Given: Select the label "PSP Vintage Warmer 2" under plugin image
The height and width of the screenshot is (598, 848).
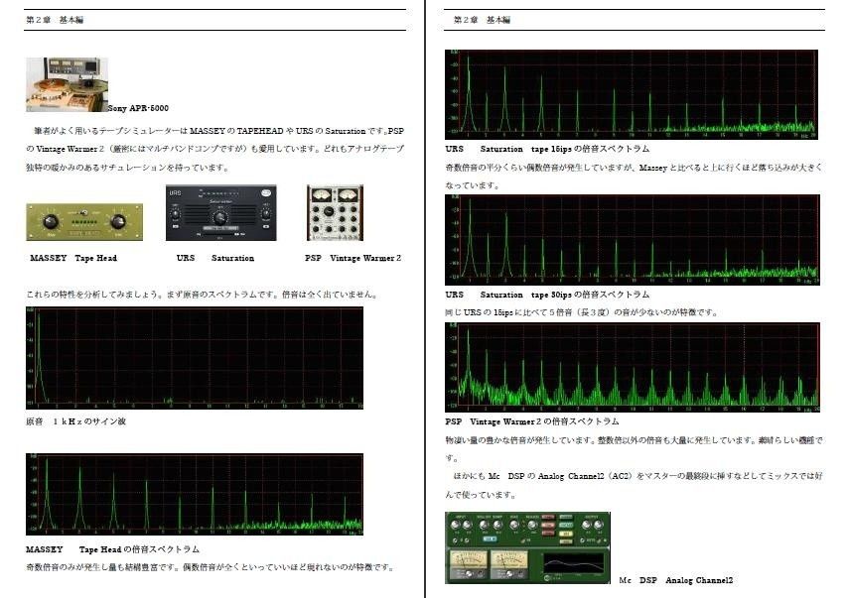Looking at the screenshot, I should [x=353, y=258].
